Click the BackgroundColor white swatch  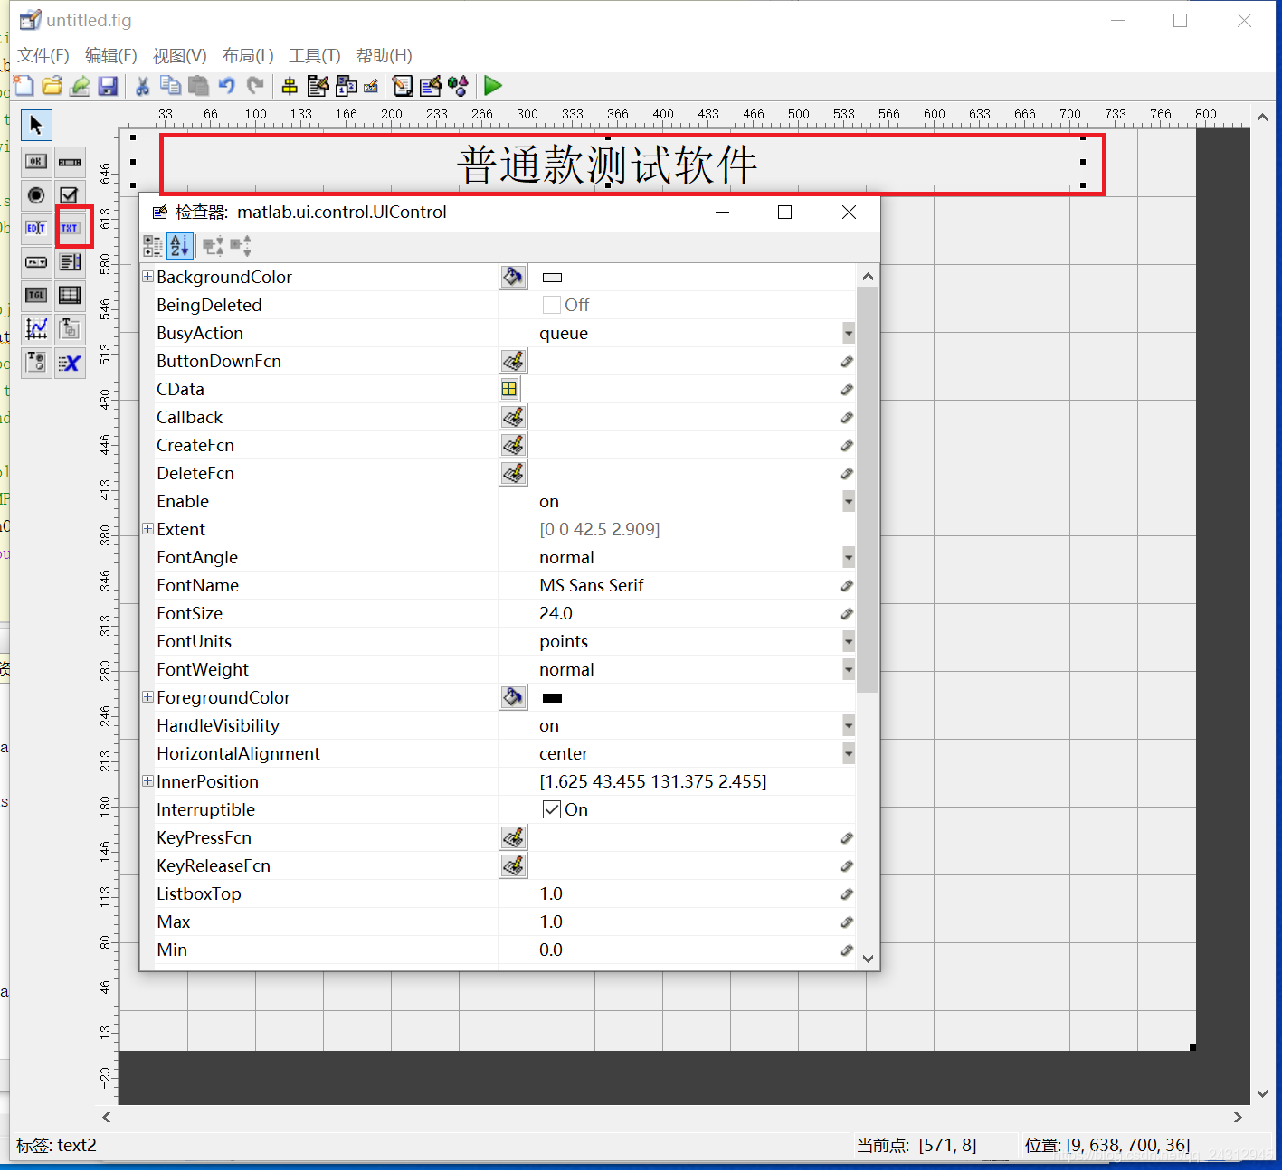click(x=552, y=278)
